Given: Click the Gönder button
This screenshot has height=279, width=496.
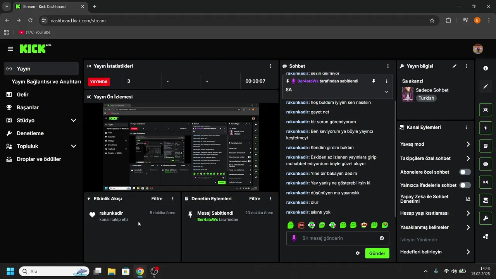Looking at the screenshot, I should 377,253.
